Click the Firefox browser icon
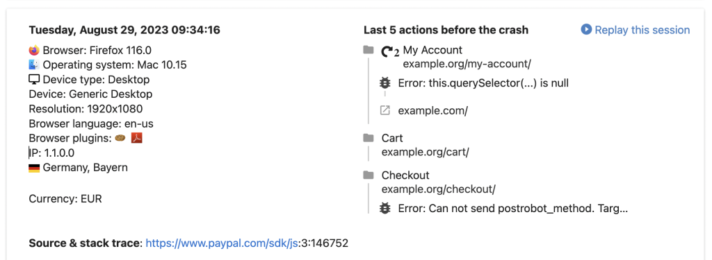Screen dimensions: 712x260 pyautogui.click(x=34, y=50)
